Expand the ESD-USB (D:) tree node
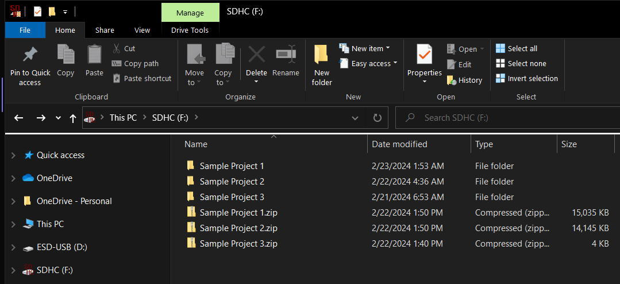620x284 pixels. click(x=13, y=247)
